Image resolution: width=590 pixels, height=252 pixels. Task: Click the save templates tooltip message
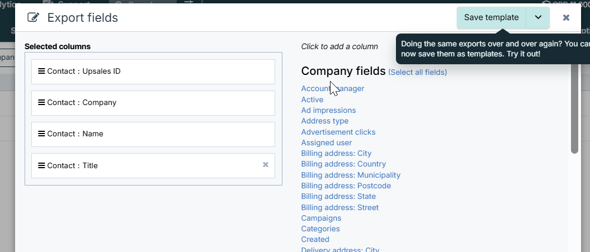[493, 49]
